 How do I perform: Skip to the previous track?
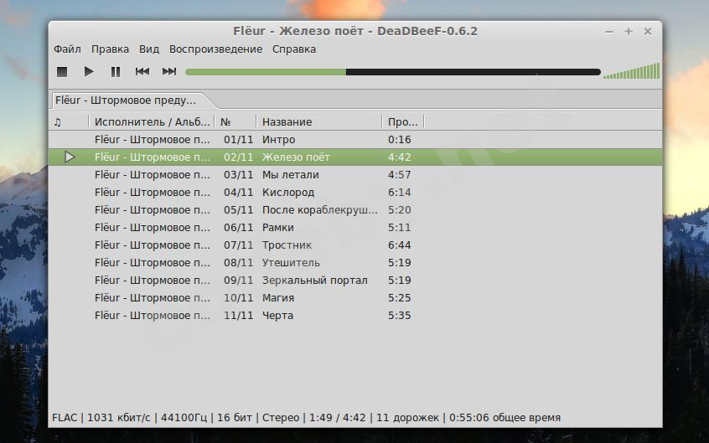coord(142,72)
